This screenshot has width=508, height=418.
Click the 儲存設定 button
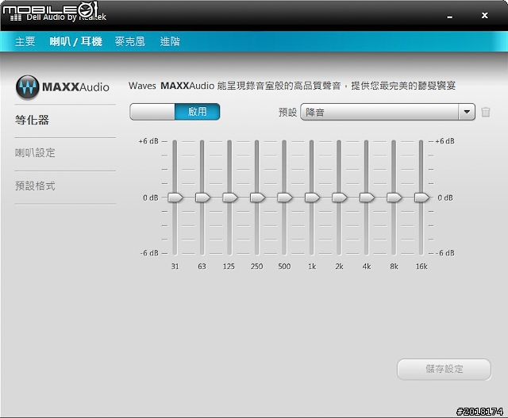pyautogui.click(x=444, y=369)
